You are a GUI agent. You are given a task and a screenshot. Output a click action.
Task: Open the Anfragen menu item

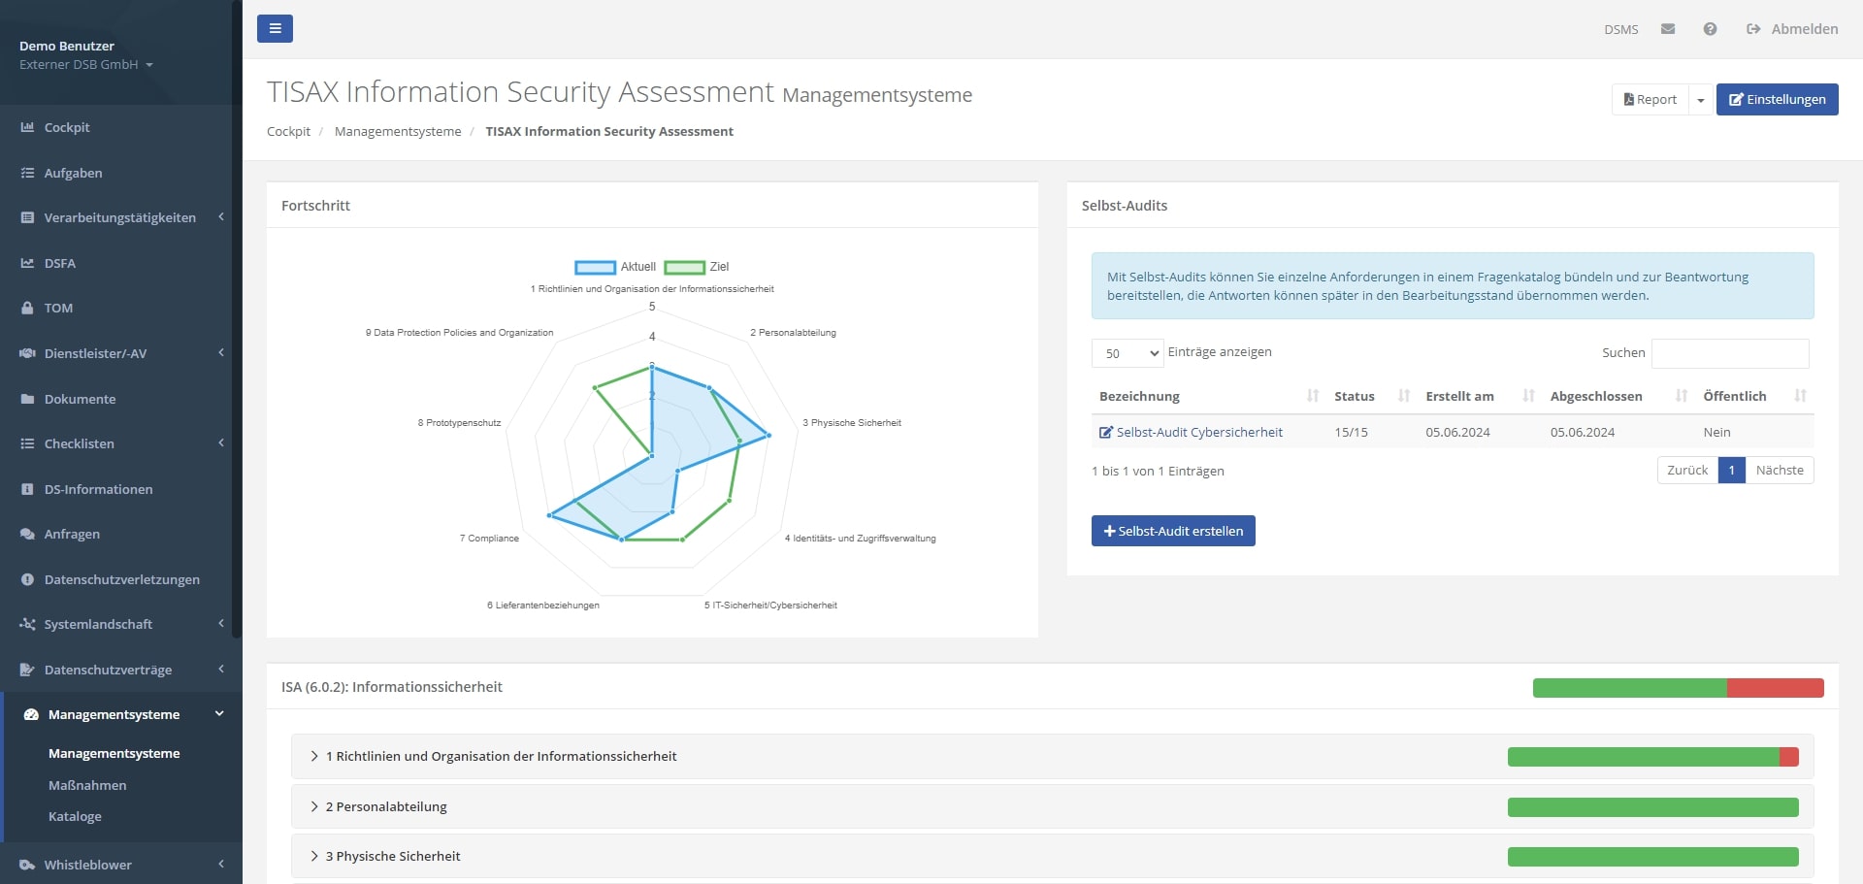72,534
